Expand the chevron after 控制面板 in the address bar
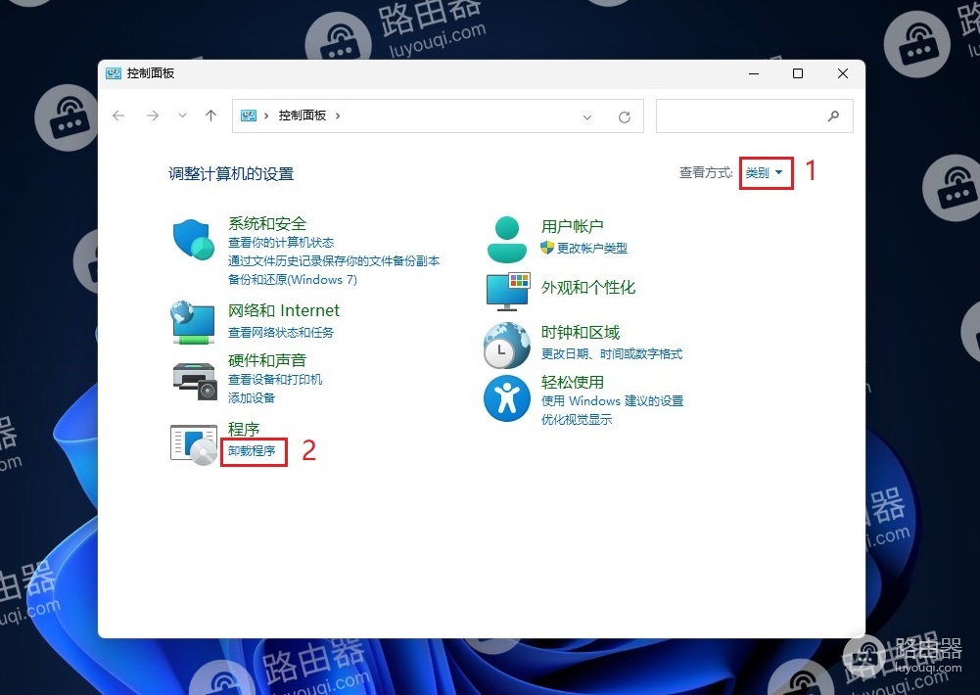 tap(338, 116)
